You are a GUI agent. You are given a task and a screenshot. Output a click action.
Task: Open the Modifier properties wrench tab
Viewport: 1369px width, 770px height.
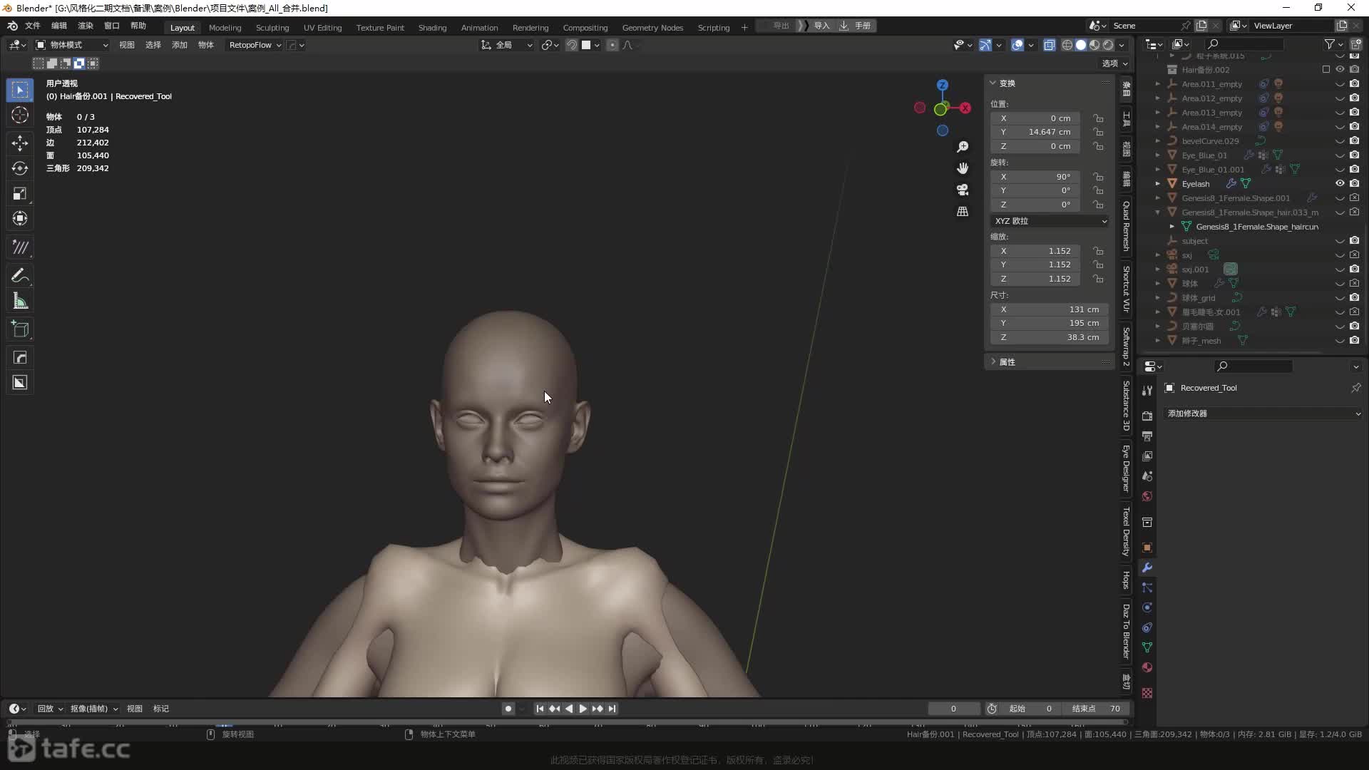click(1147, 568)
